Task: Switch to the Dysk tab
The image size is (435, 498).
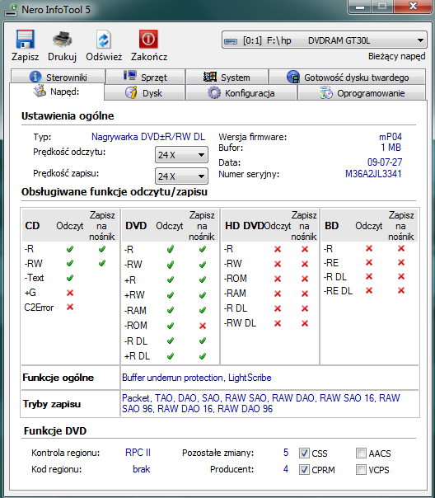Action: [x=144, y=92]
